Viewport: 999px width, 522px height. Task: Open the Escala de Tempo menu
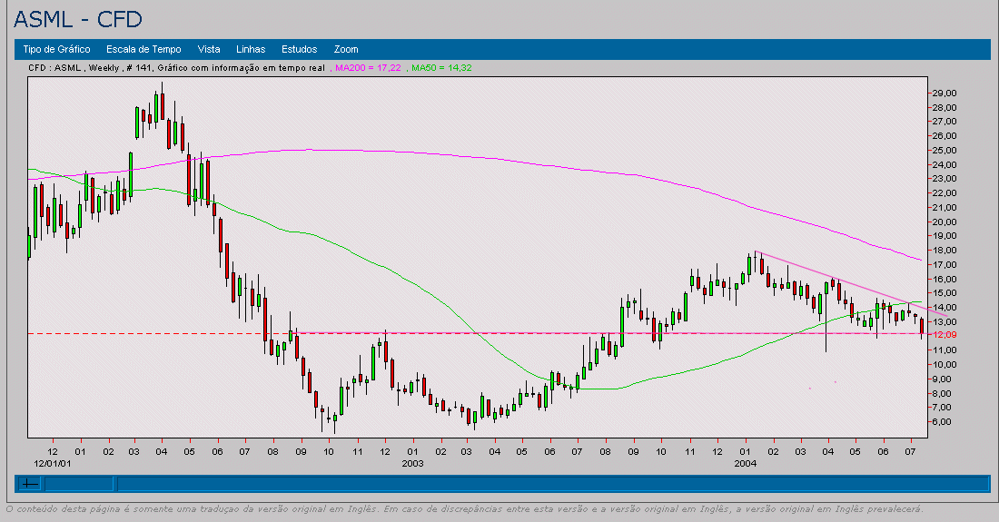coord(143,49)
